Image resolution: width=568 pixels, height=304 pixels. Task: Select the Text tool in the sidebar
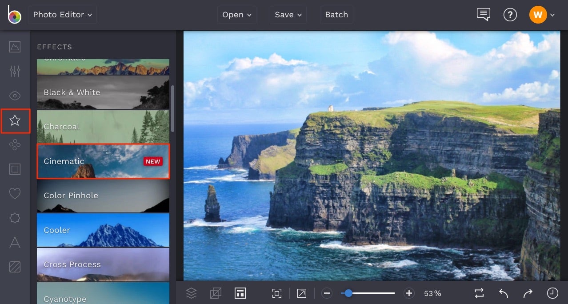(x=15, y=243)
